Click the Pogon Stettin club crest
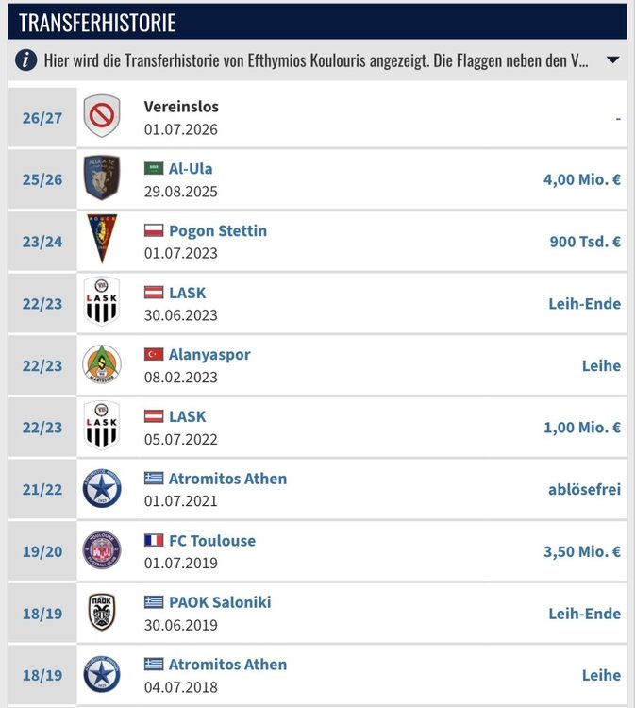Image resolution: width=635 pixels, height=708 pixels. (x=102, y=239)
